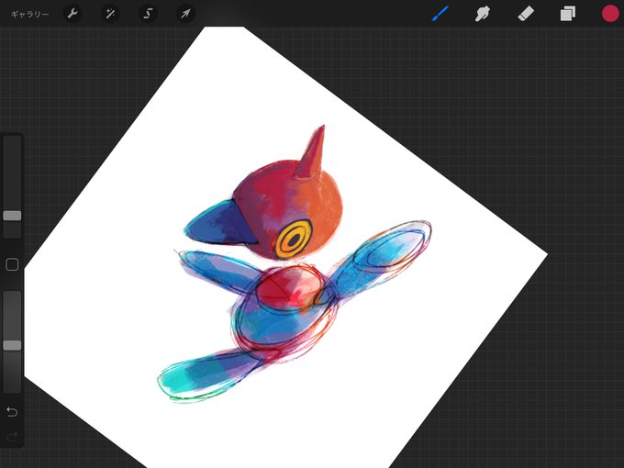
Task: Open the Adjustments magic wand menu
Action: [x=110, y=14]
